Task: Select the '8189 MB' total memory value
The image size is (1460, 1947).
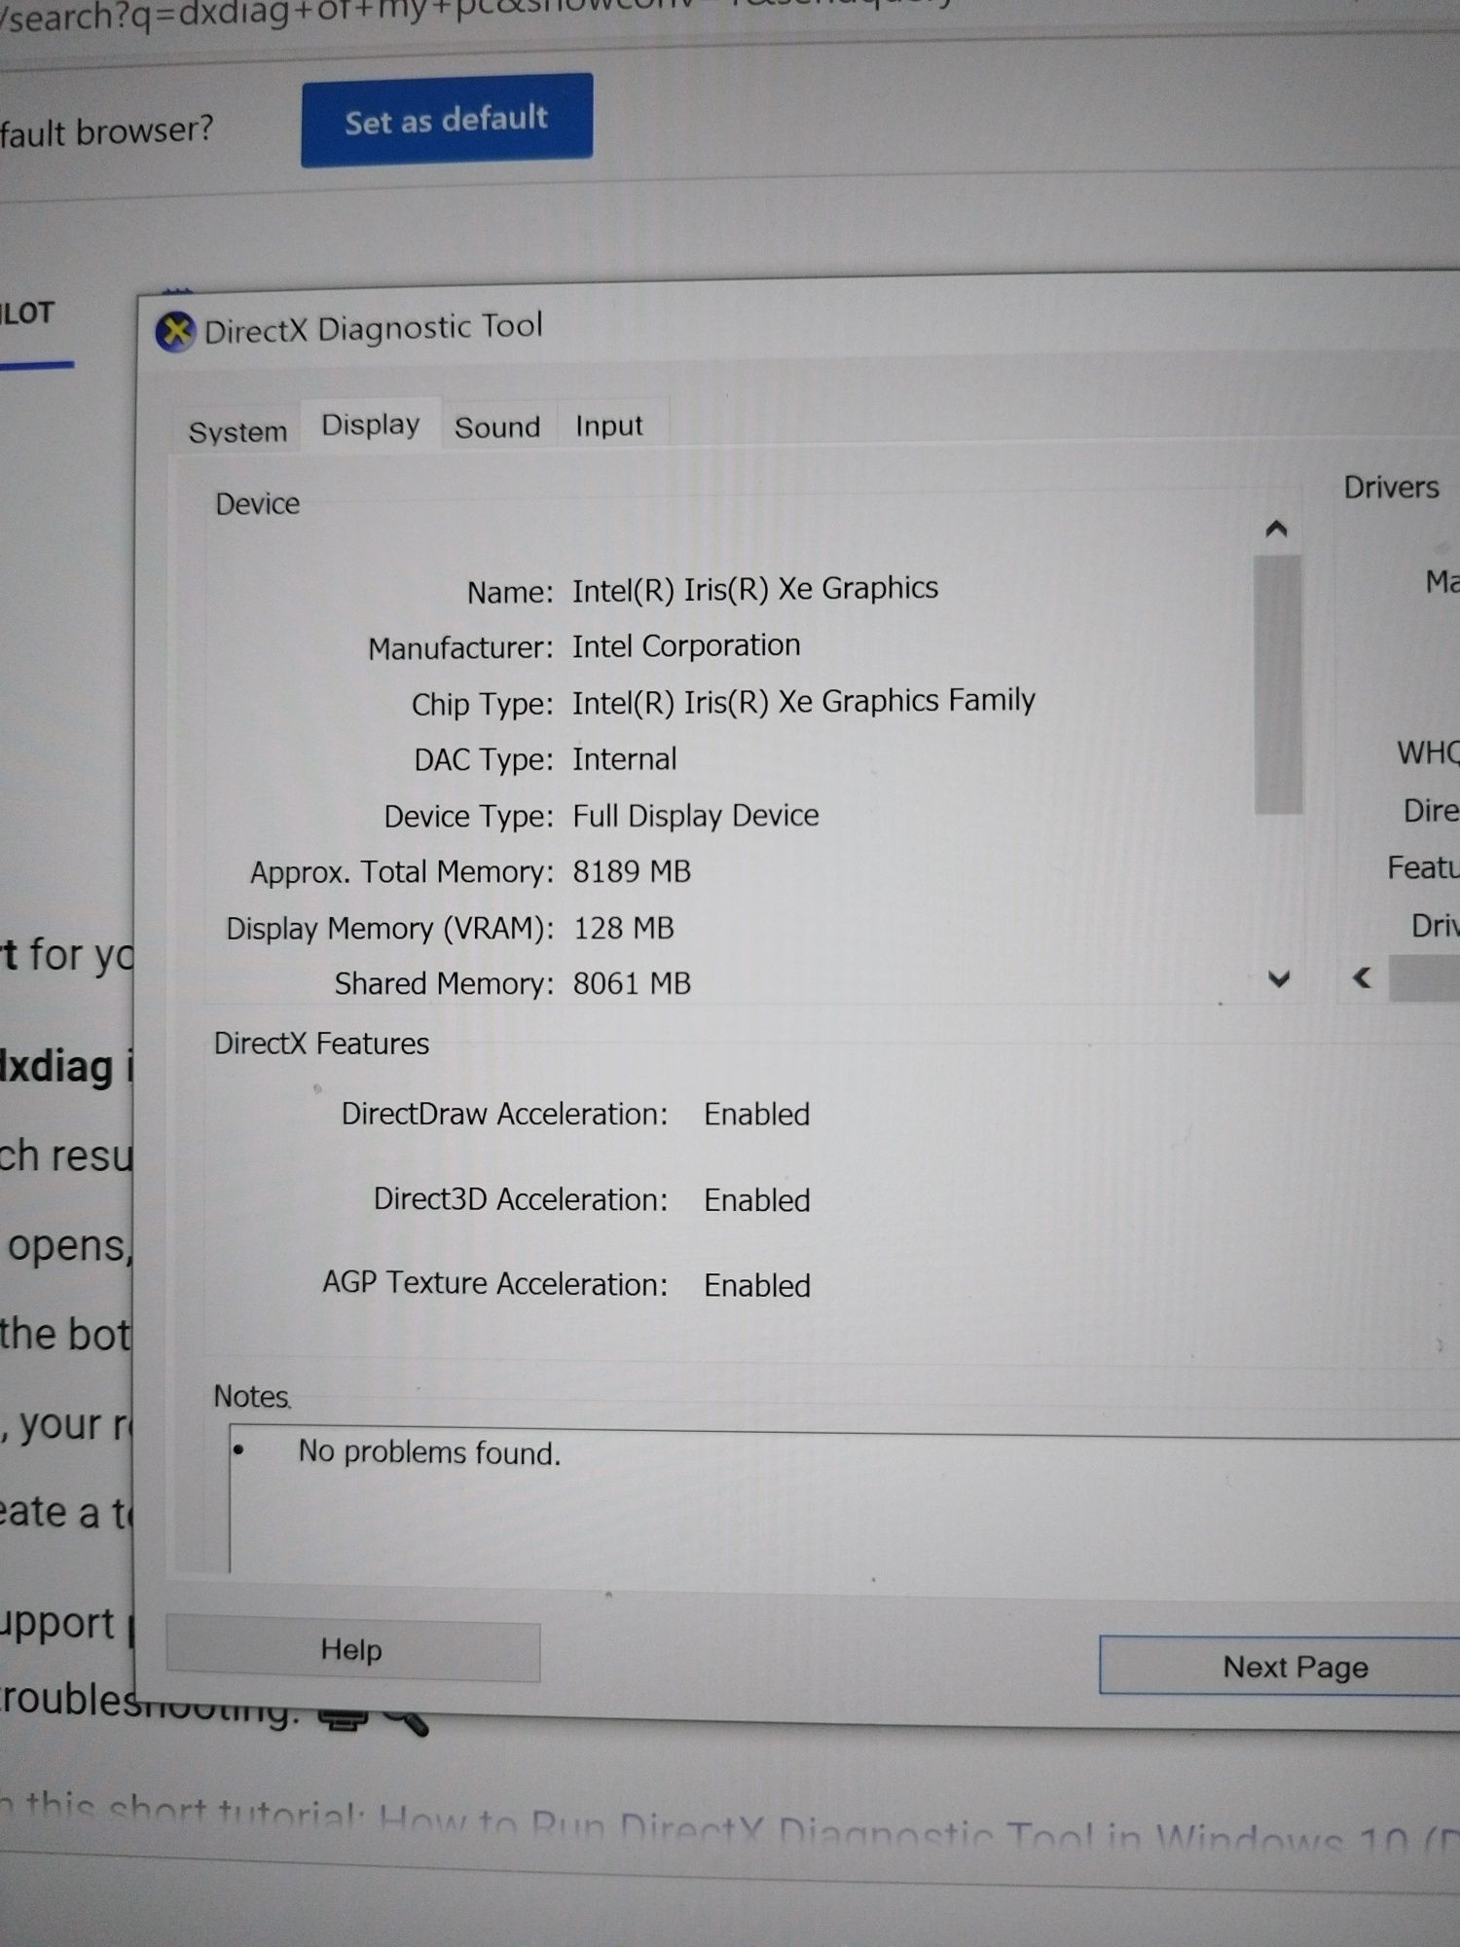Action: [x=632, y=871]
